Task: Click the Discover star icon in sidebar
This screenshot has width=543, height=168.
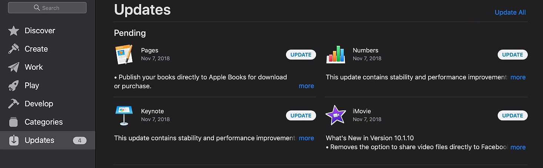Action: click(x=14, y=31)
